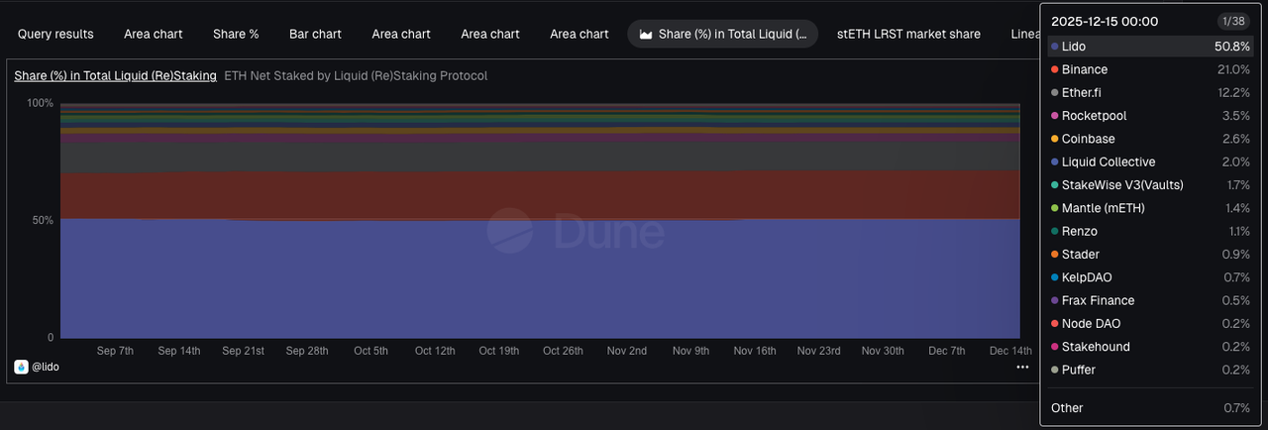The width and height of the screenshot is (1268, 430).
Task: Click the crown chart icon in active tab
Action: point(647,34)
